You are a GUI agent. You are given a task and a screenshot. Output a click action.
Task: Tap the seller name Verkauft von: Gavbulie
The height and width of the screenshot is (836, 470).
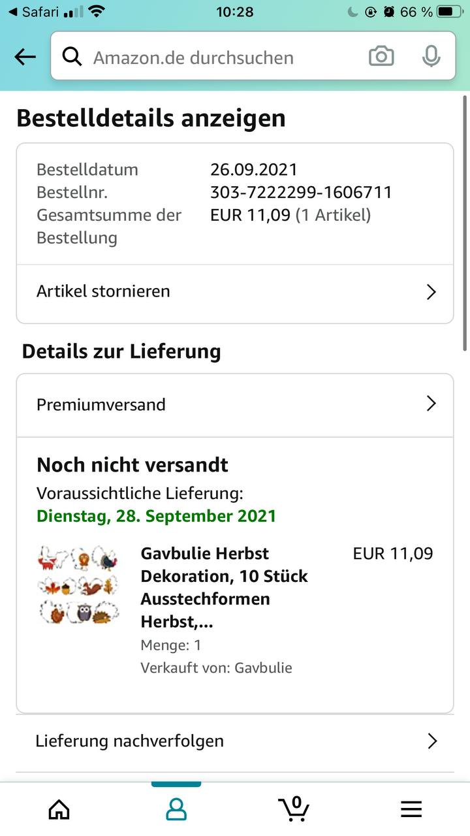216,667
